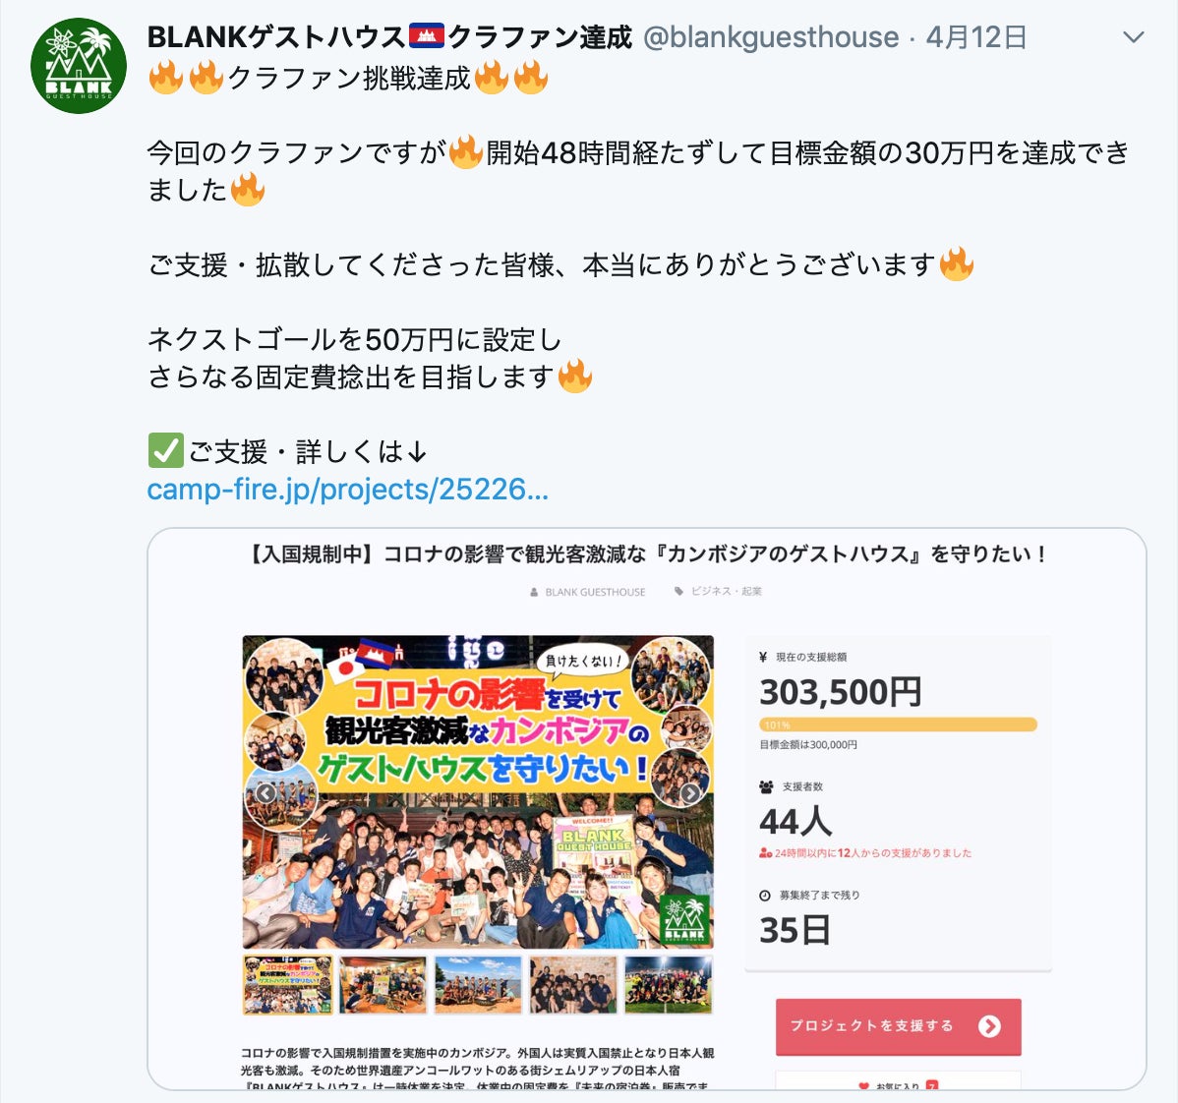
Task: Click the next image arrow on carousel
Action: click(x=689, y=793)
